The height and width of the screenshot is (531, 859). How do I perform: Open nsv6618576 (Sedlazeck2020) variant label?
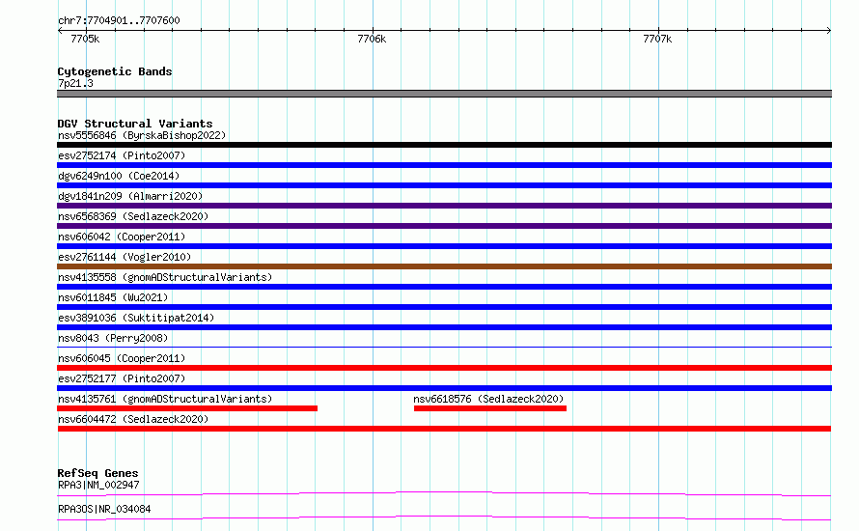coord(488,399)
